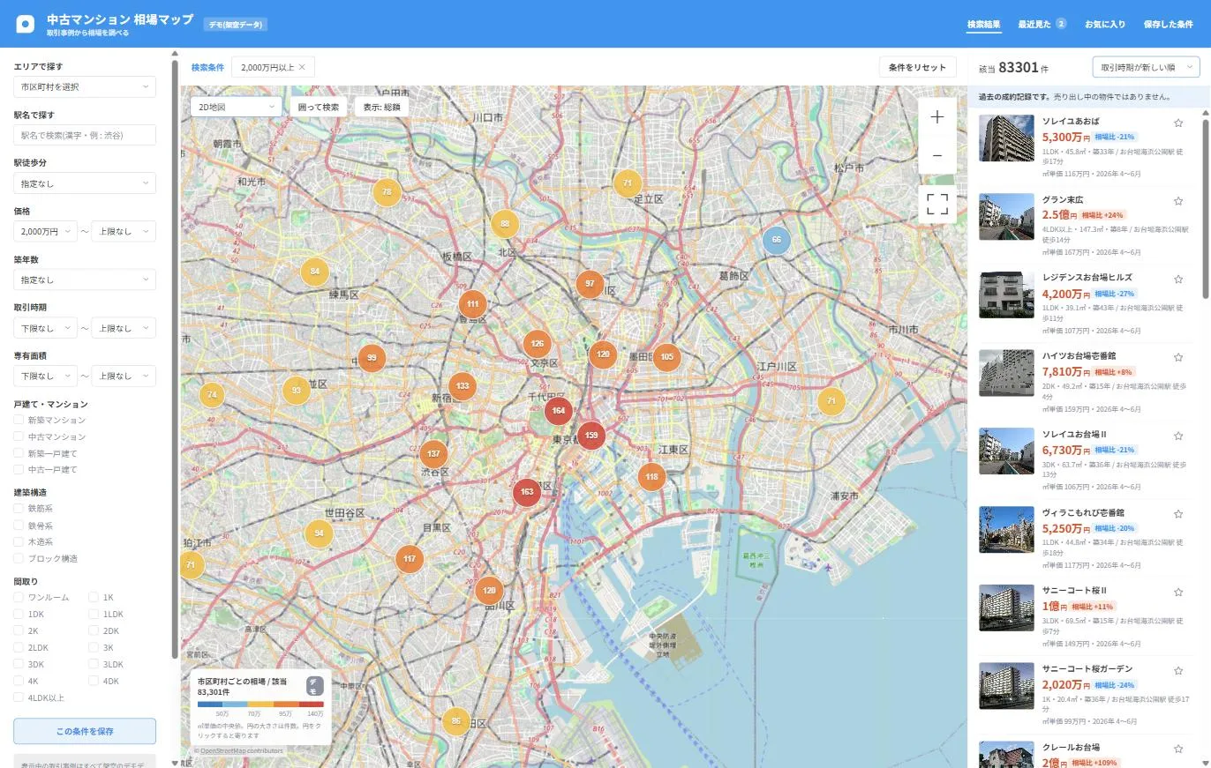
Task: Focus the 駅名で検索 station input
Action: 85,135
